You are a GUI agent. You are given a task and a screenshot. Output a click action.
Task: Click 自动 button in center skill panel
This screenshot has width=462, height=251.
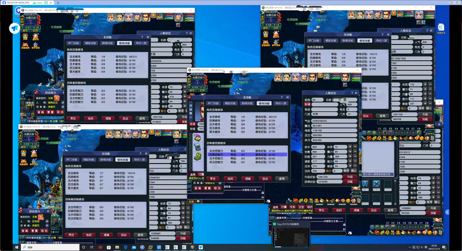[265, 179]
